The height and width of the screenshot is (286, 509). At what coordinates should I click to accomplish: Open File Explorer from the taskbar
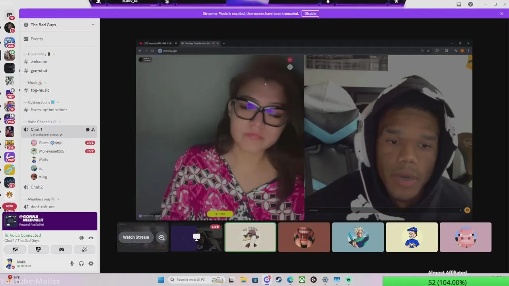[x=243, y=280]
